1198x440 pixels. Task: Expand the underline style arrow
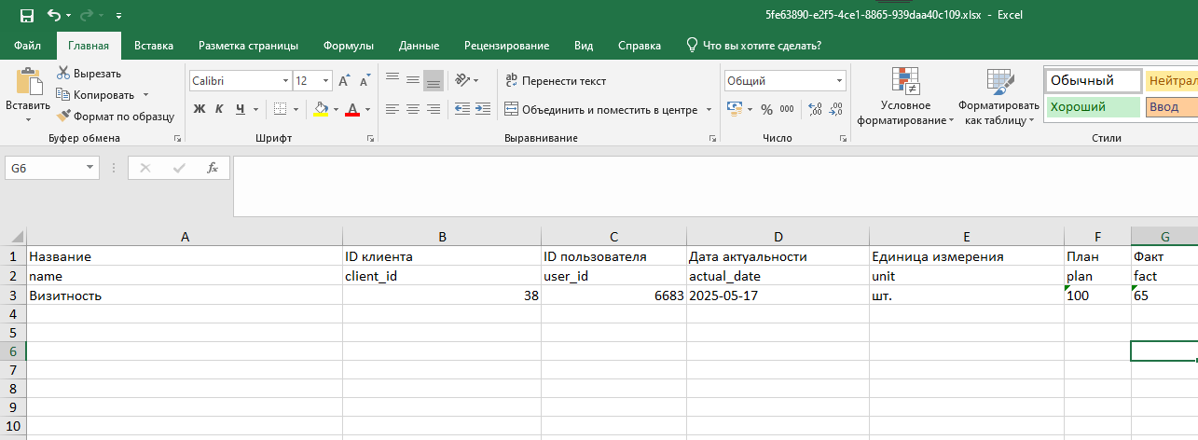(x=255, y=109)
